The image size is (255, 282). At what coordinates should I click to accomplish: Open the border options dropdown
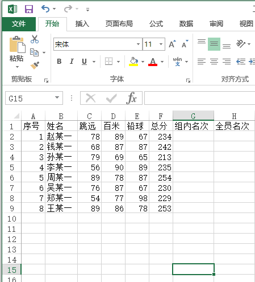[x=118, y=62]
